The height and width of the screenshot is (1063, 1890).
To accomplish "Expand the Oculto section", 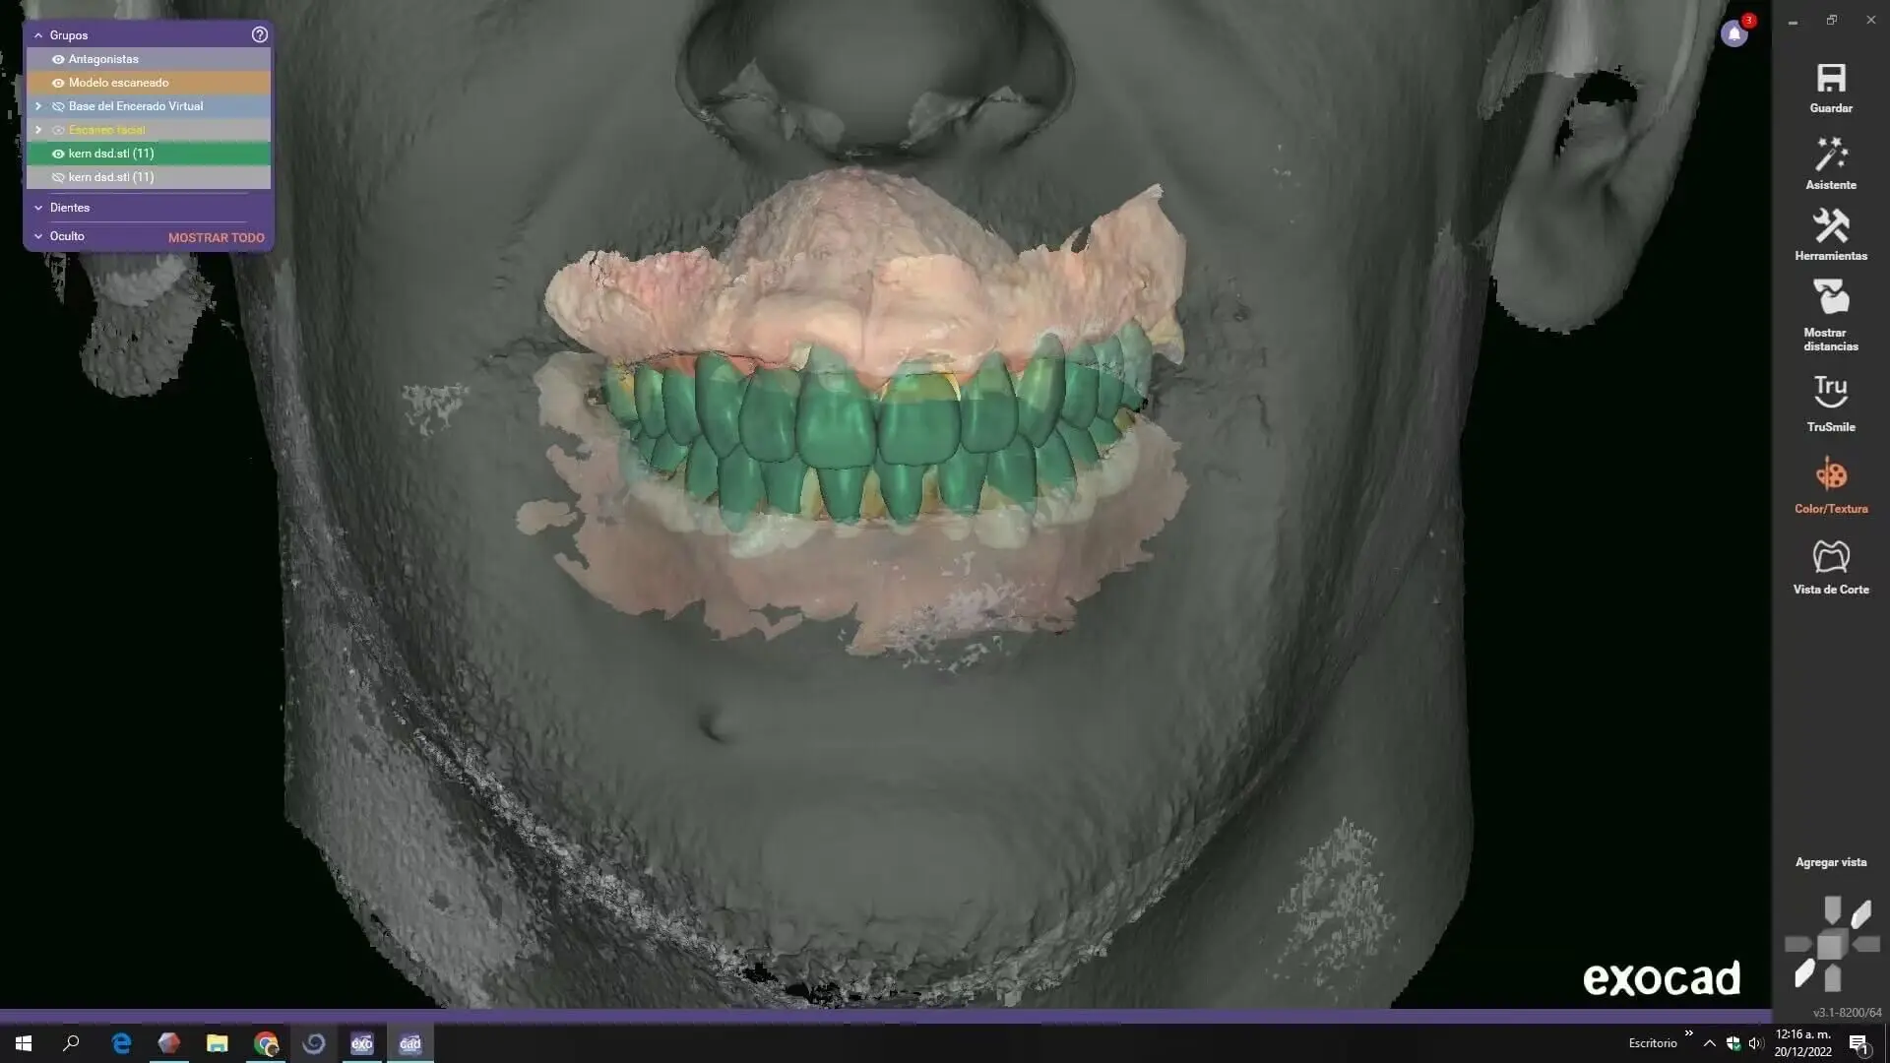I will (x=38, y=236).
